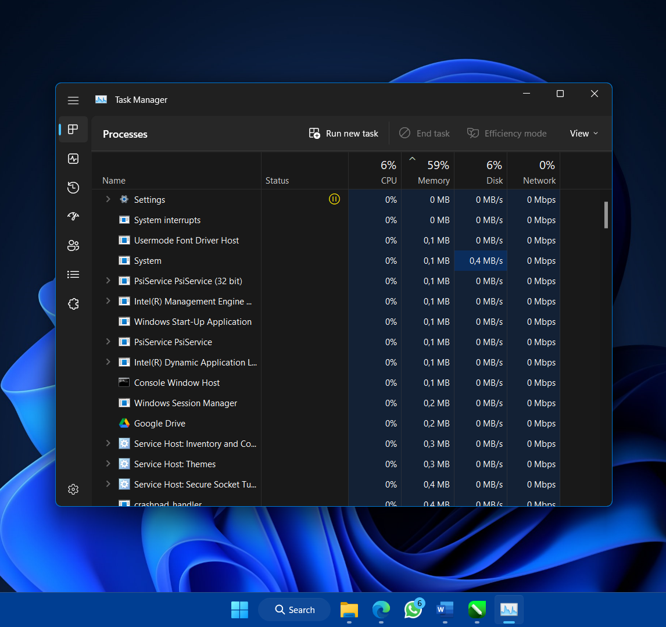The width and height of the screenshot is (666, 627).
Task: Click the Task Manager taskbar icon
Action: click(x=509, y=610)
